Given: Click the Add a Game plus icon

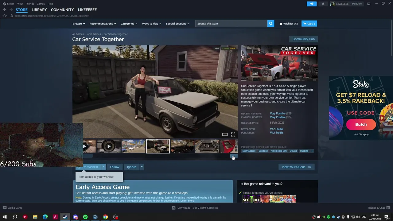Looking at the screenshot, I should coord(5,208).
